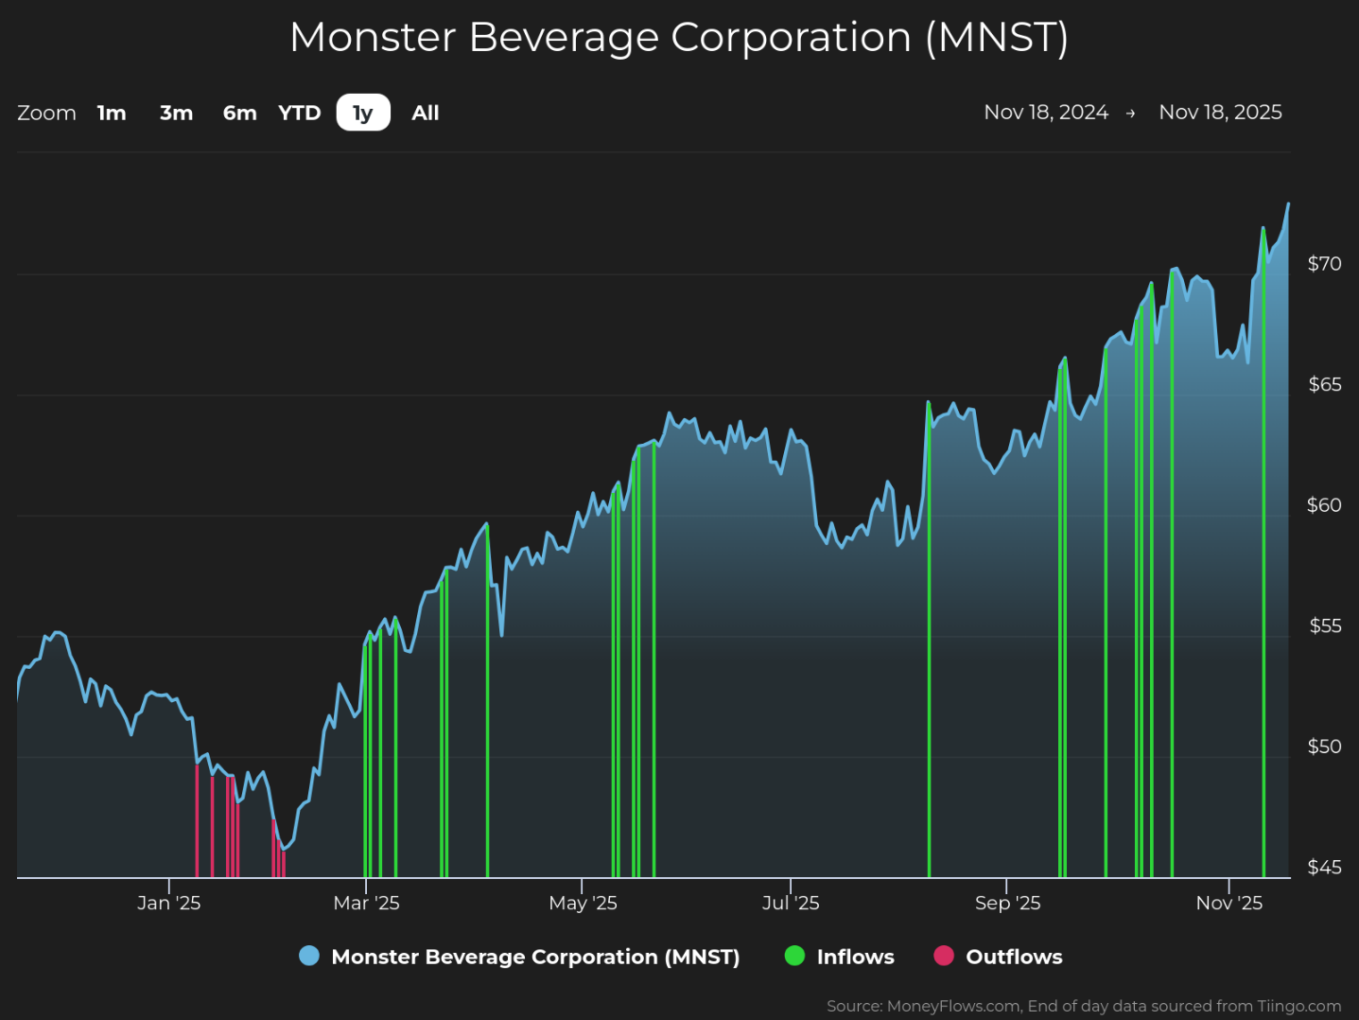Click the arrow between the date fields
Image resolution: width=1359 pixels, height=1020 pixels.
(x=1130, y=113)
